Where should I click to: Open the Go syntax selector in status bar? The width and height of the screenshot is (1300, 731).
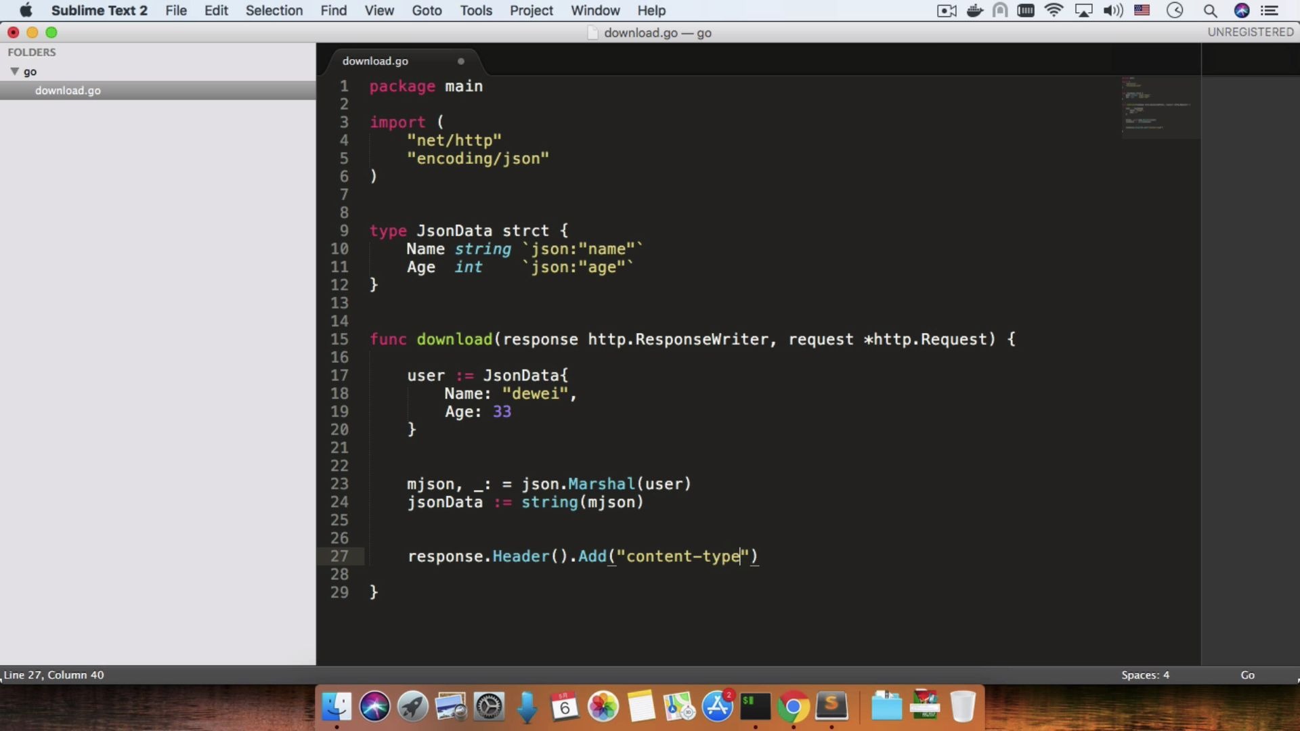pyautogui.click(x=1247, y=675)
